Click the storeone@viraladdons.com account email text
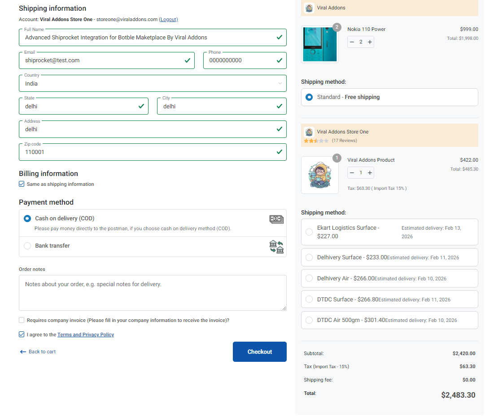 [x=127, y=19]
